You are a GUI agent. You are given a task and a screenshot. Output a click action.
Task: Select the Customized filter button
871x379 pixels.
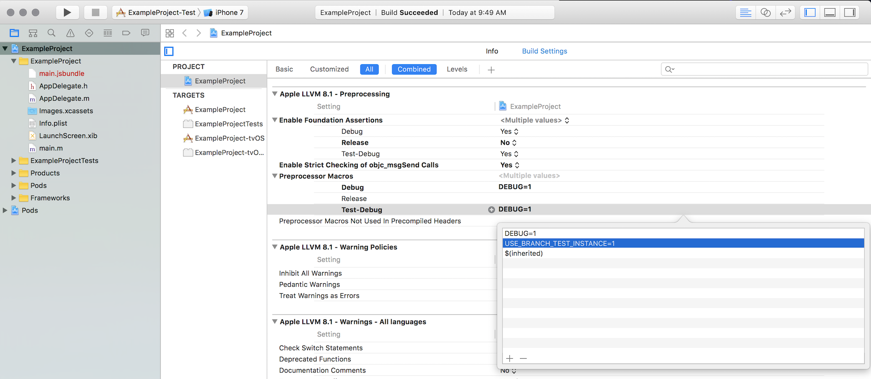click(x=329, y=69)
